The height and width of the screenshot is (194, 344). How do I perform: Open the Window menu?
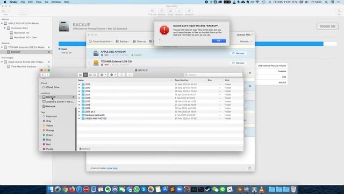[56, 2]
